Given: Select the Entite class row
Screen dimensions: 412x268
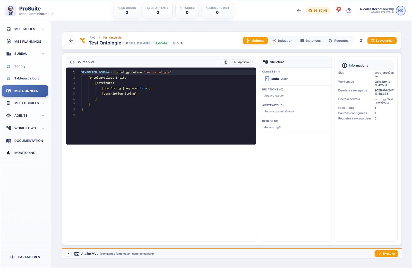Looking at the screenshot, I should coord(295,79).
